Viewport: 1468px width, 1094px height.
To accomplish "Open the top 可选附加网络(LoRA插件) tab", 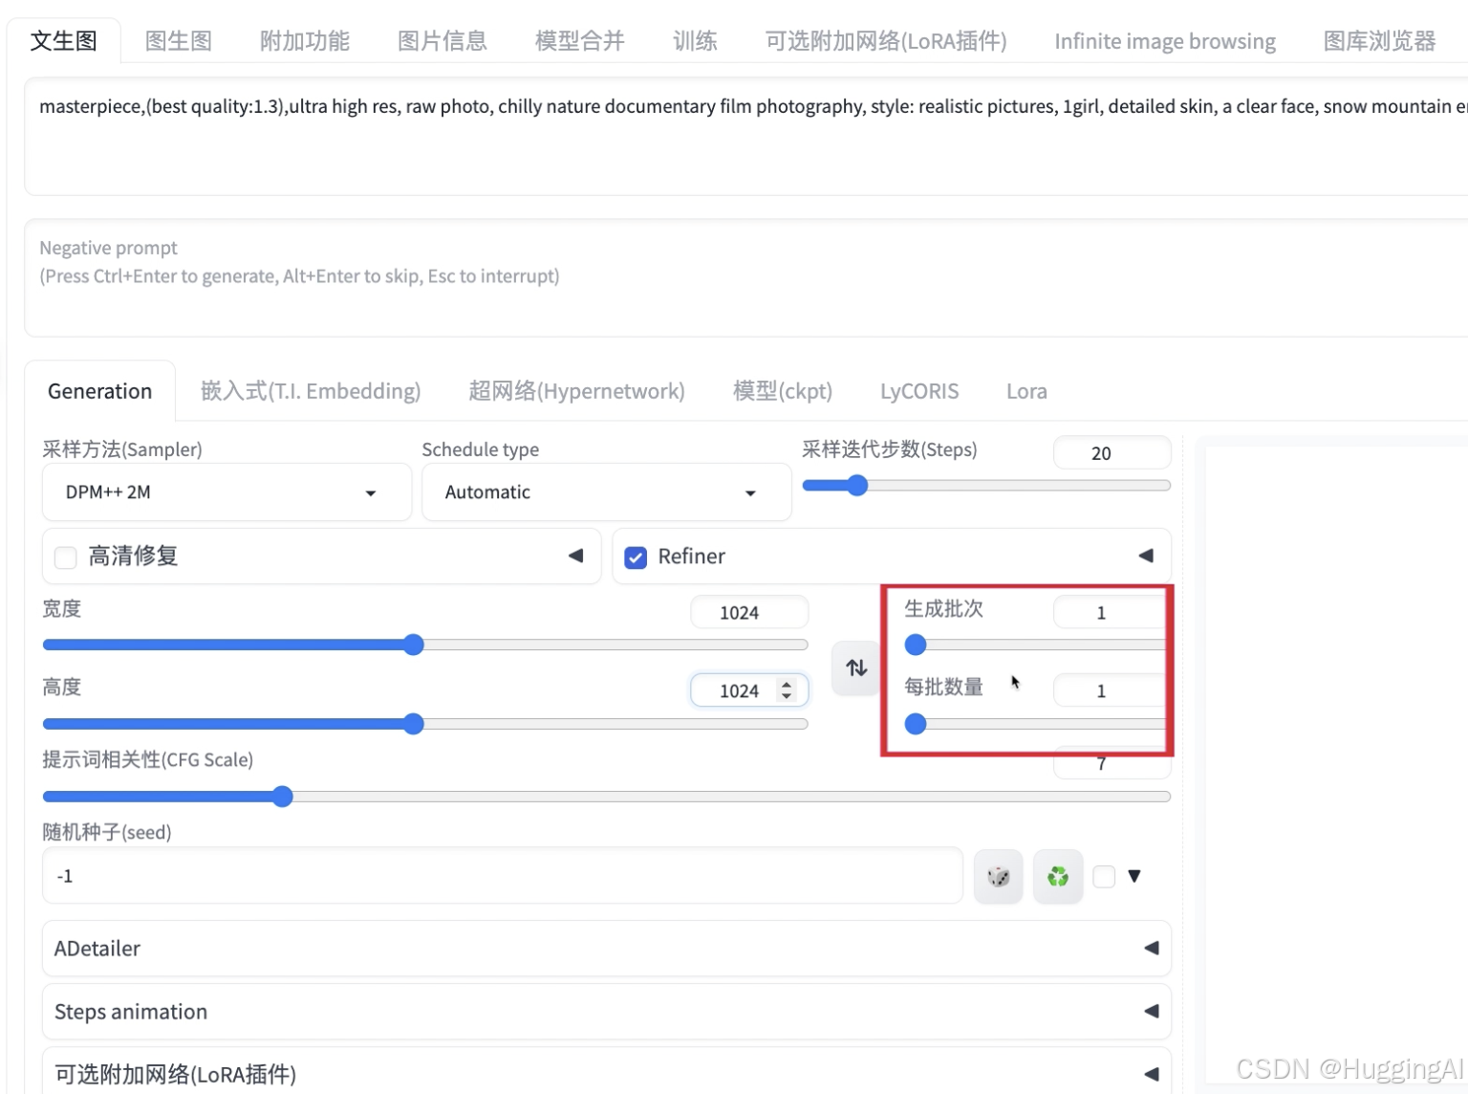I will coord(886,41).
